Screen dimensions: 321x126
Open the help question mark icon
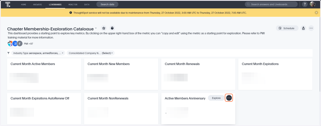(305, 4)
